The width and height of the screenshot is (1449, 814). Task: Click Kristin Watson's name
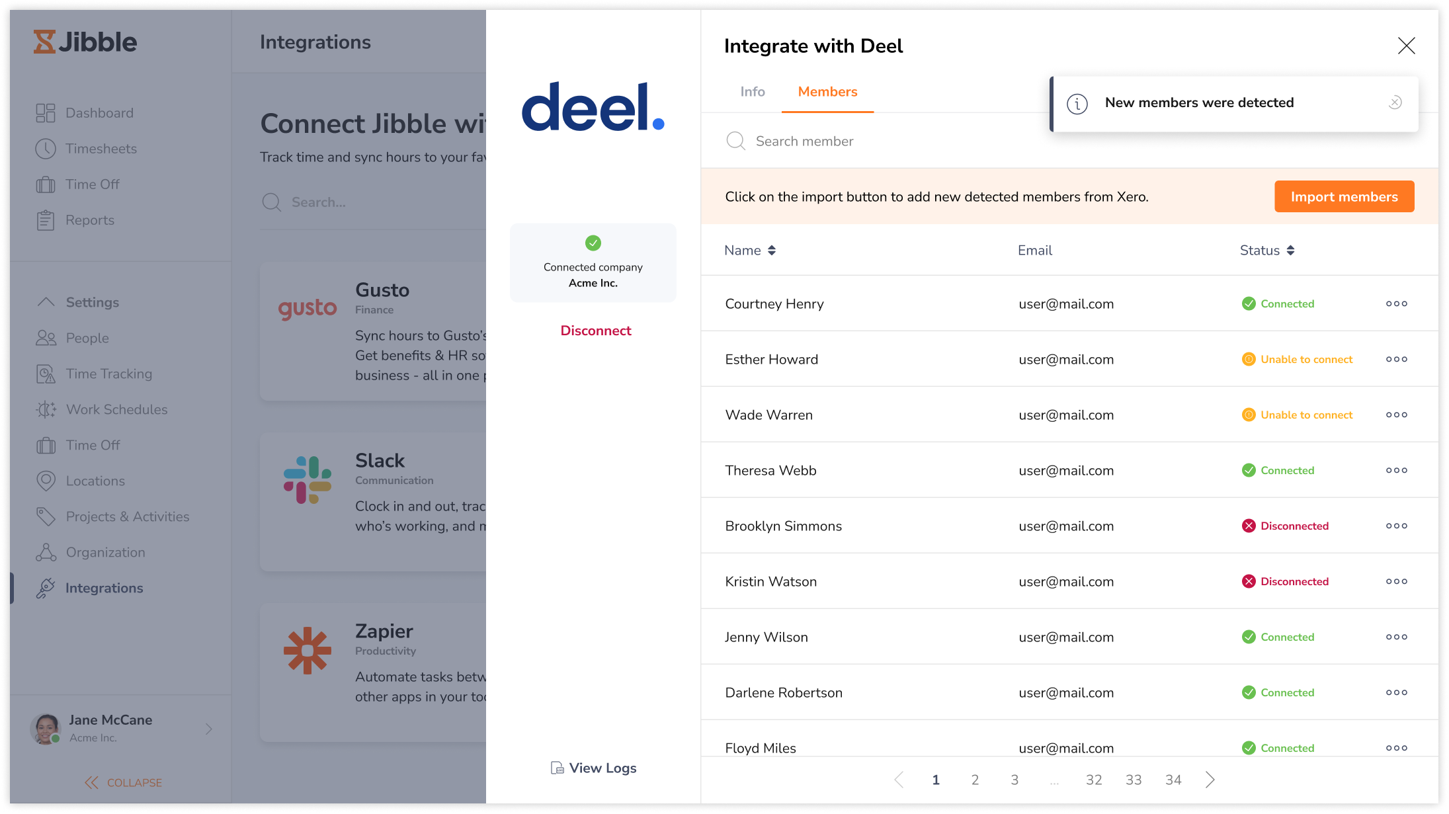click(x=770, y=581)
